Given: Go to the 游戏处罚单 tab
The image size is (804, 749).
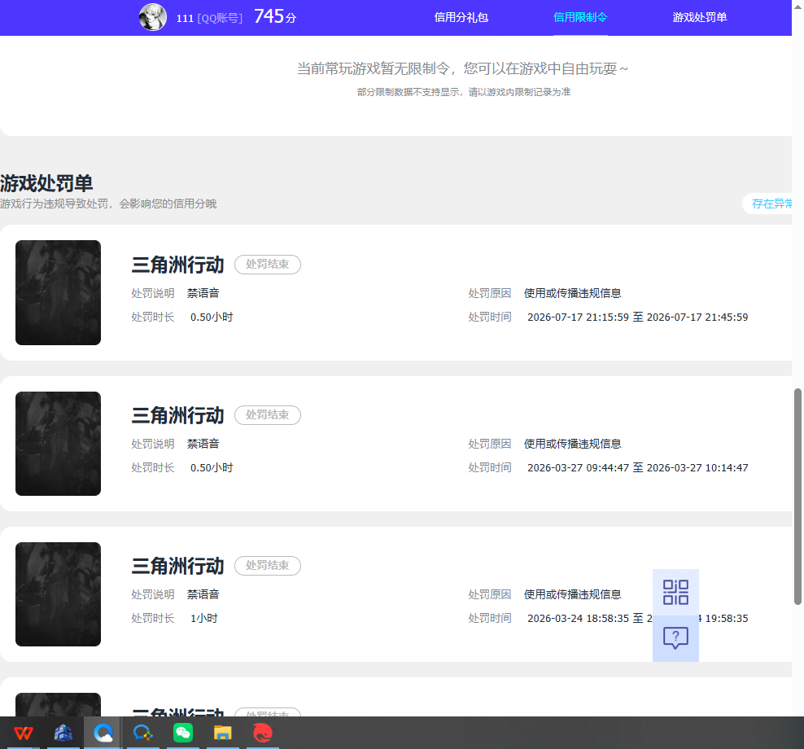Looking at the screenshot, I should click(x=699, y=17).
